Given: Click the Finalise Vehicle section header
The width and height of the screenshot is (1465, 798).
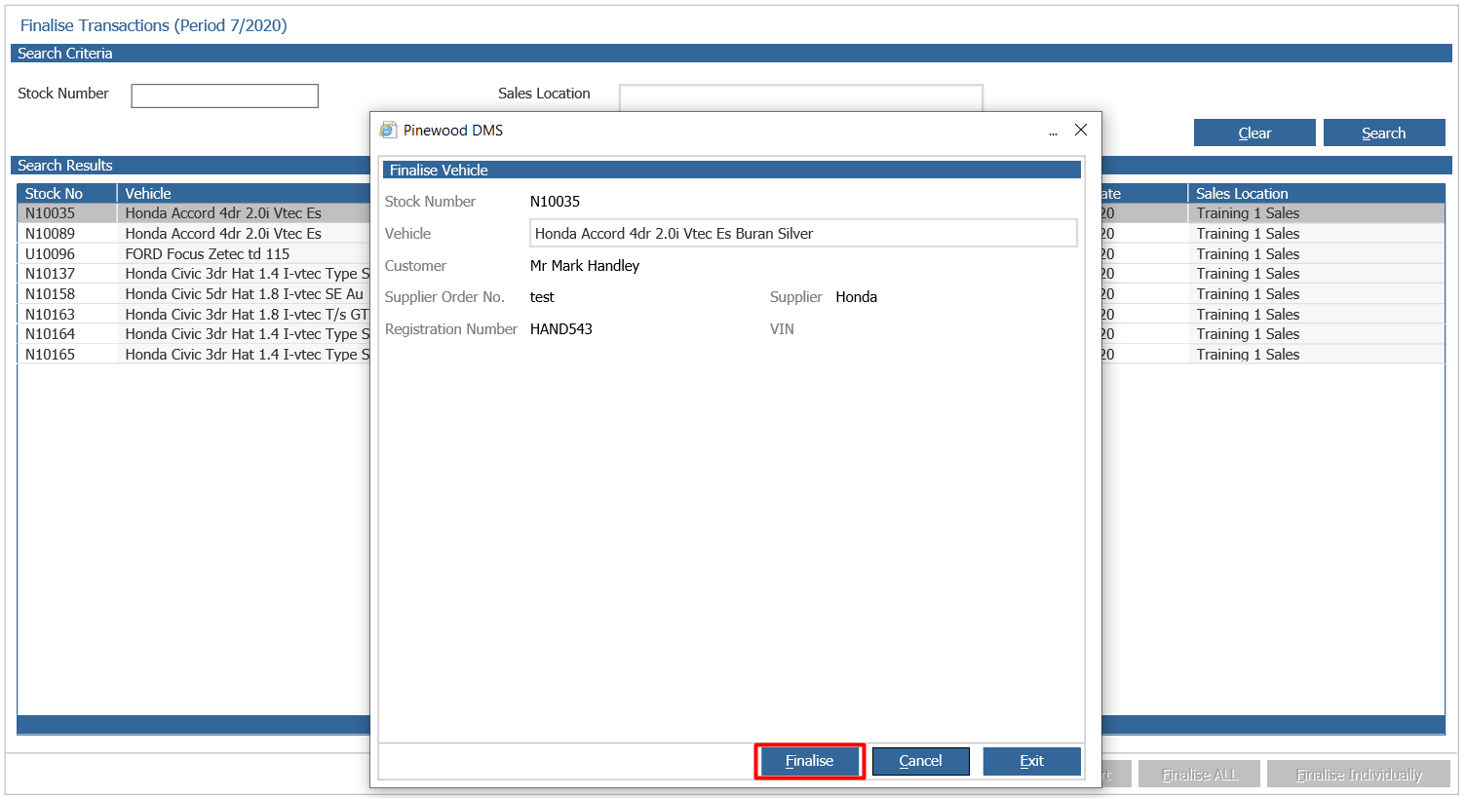Looking at the screenshot, I should click(x=731, y=170).
